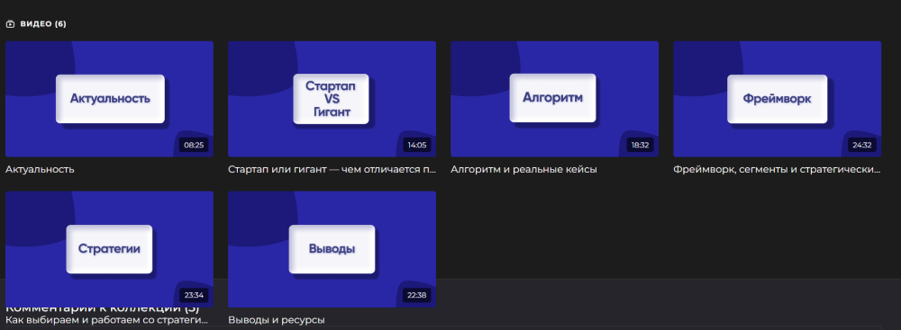Open the Фреймворк video thumbnail
Viewport: 901px width, 330px height.
coord(777,99)
